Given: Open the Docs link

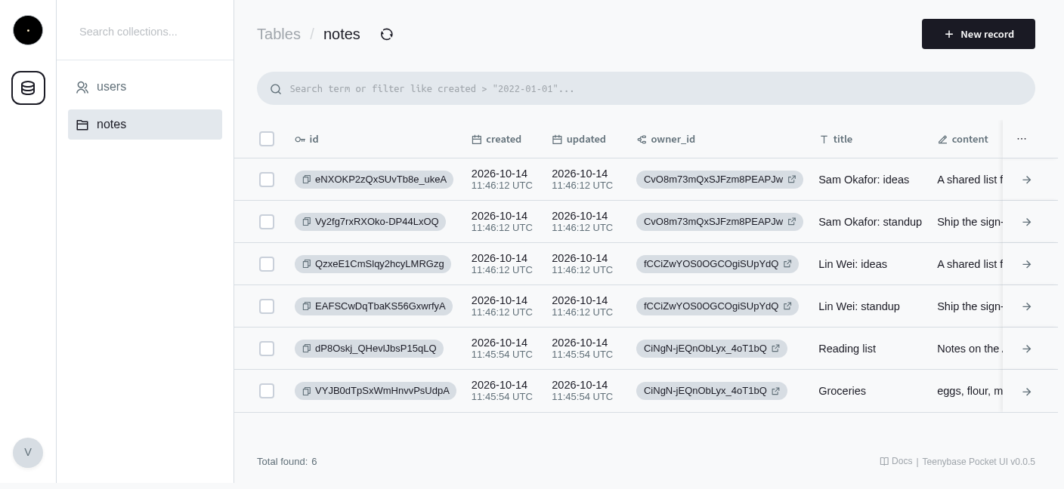Looking at the screenshot, I should click(896, 461).
